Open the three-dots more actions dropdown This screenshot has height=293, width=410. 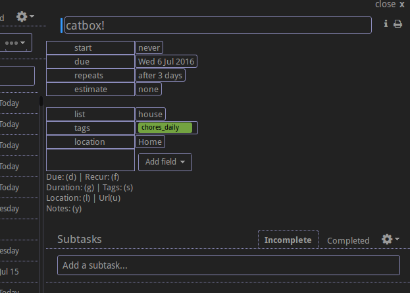[15, 43]
